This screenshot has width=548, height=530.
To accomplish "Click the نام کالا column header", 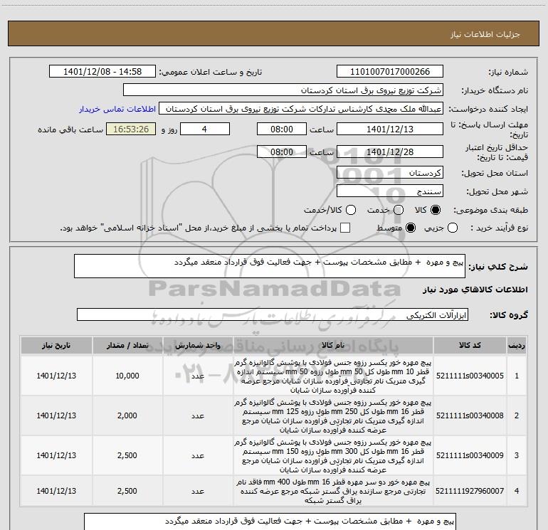I will pyautogui.click(x=333, y=346).
